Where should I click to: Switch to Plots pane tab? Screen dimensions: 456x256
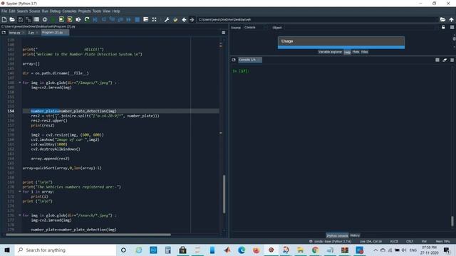(356, 52)
